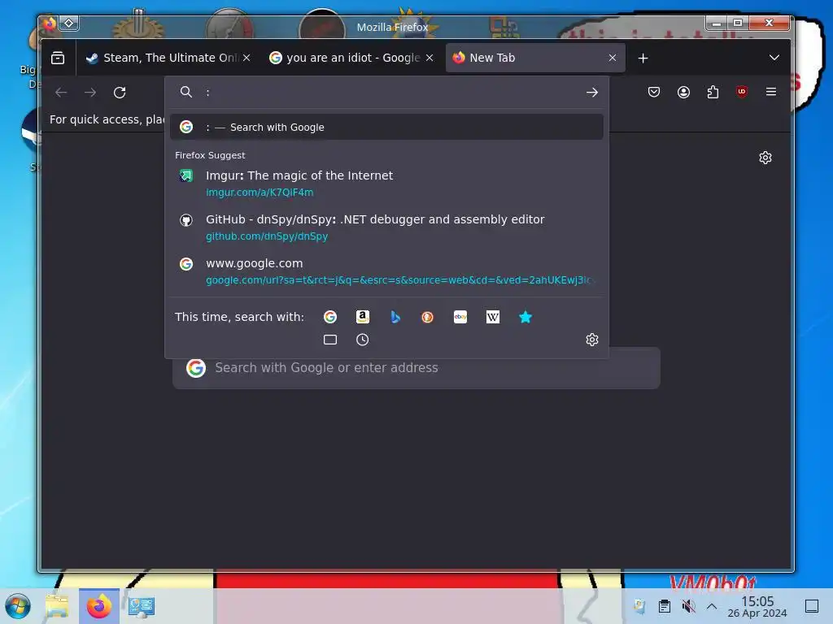This screenshot has height=624, width=833.
Task: Open the control panel taskbar icon
Action: point(142,606)
